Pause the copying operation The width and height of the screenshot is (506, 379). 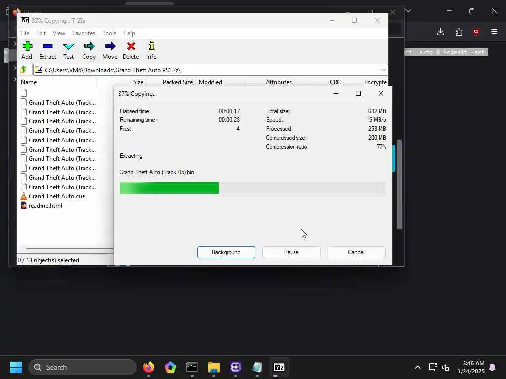click(292, 252)
